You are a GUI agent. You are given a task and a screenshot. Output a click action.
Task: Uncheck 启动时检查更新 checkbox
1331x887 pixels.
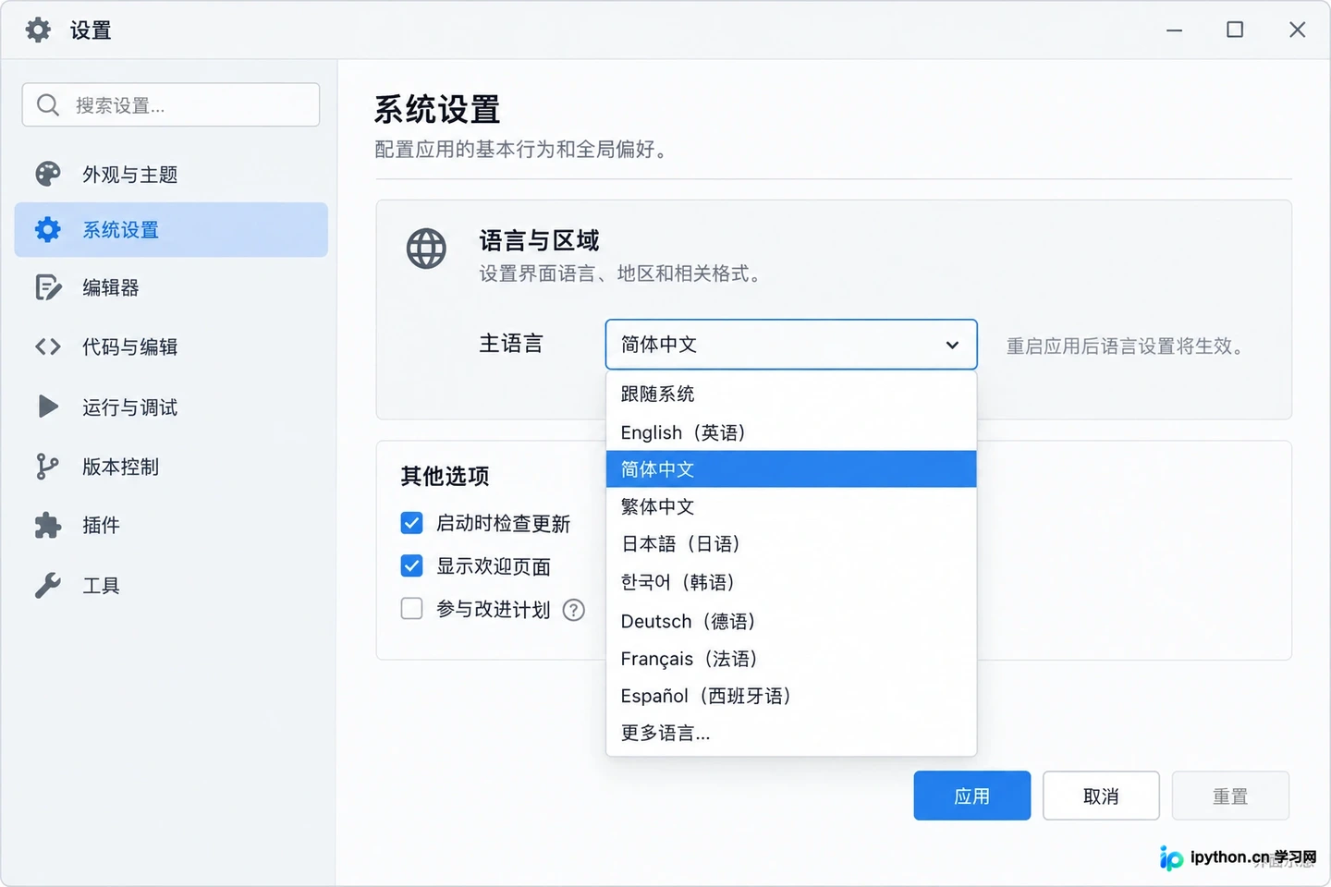[412, 523]
